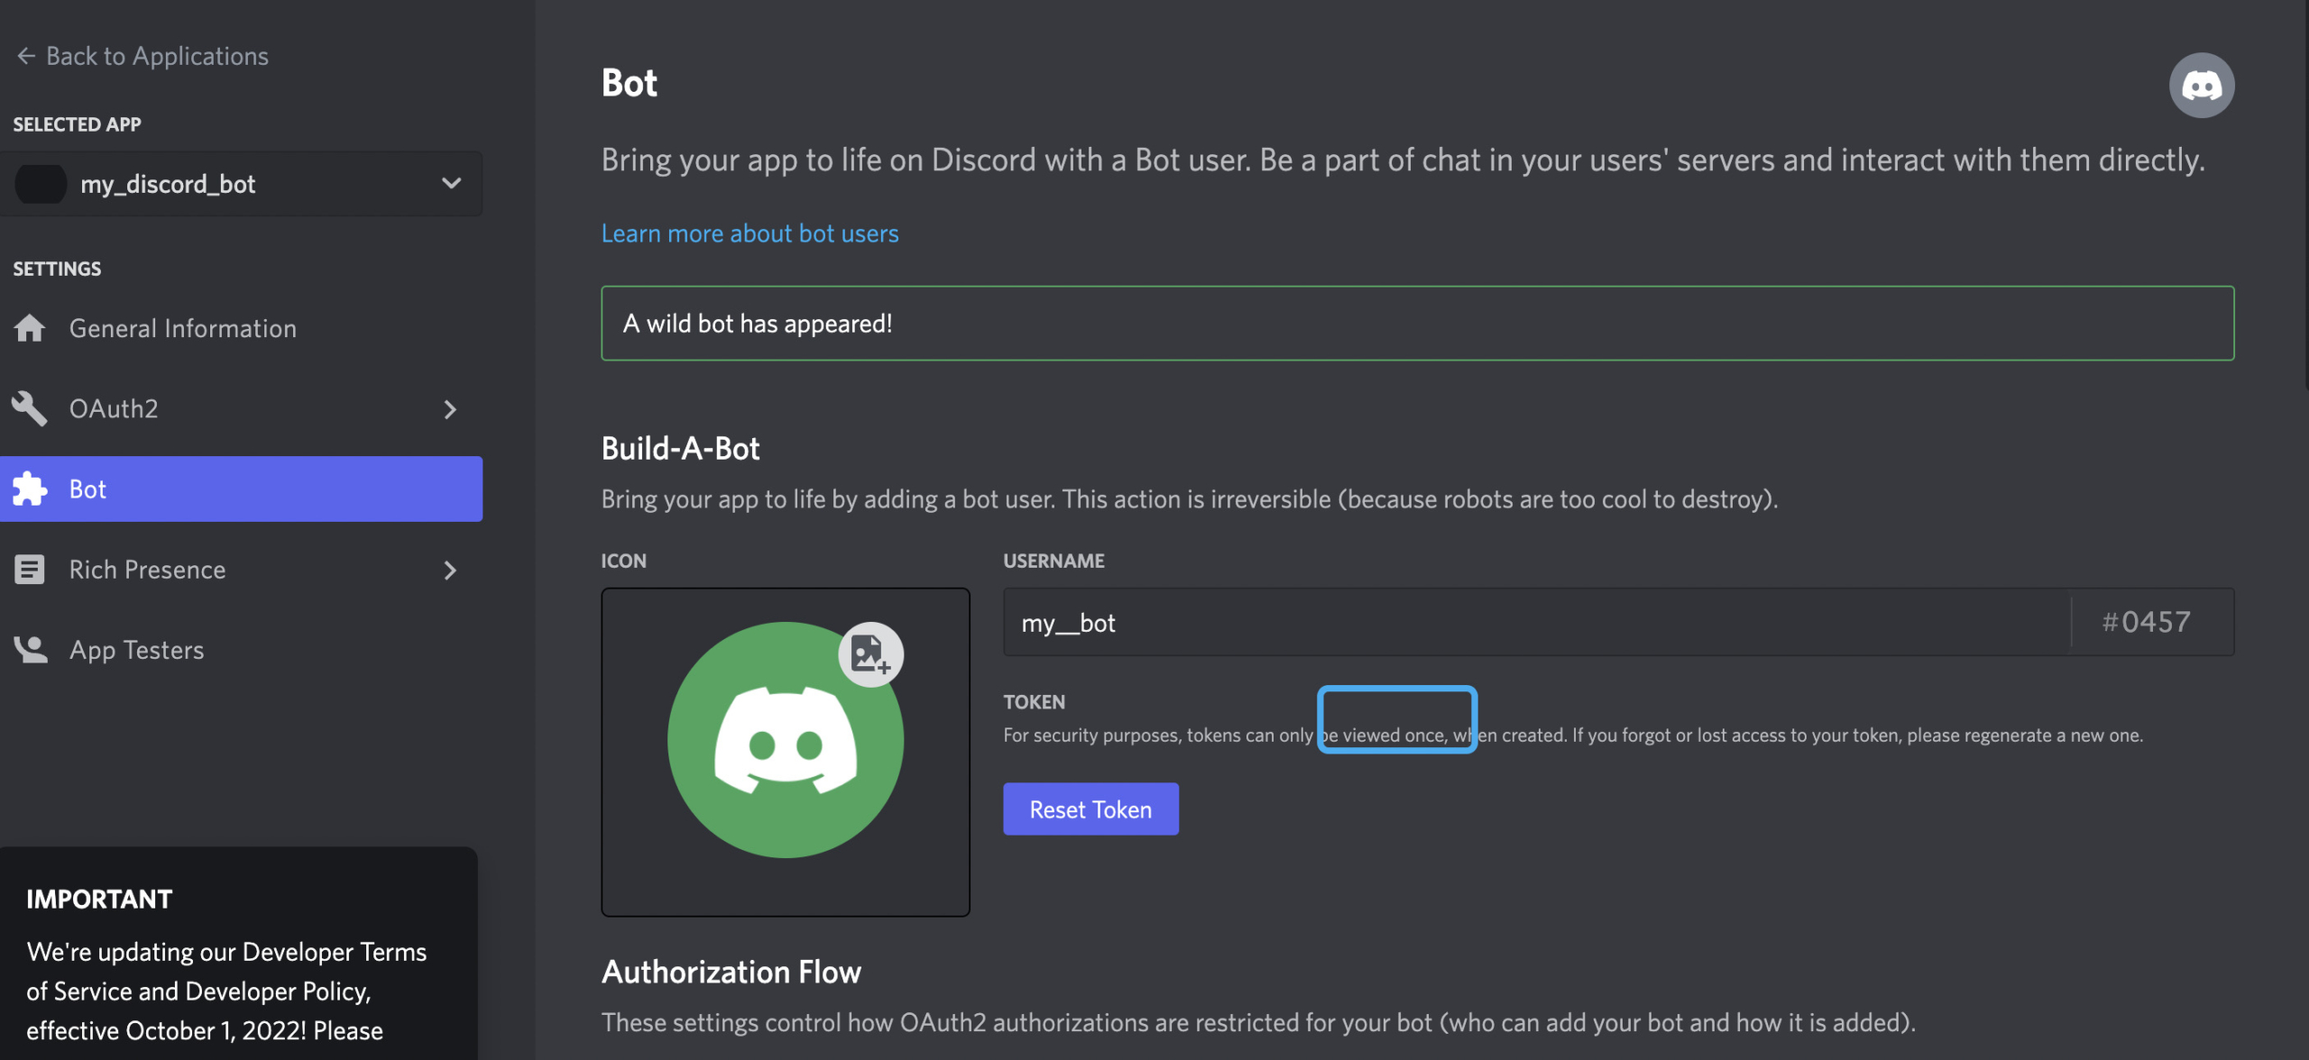2309x1060 pixels.
Task: Click the back arrow to Applications
Action: click(x=25, y=56)
